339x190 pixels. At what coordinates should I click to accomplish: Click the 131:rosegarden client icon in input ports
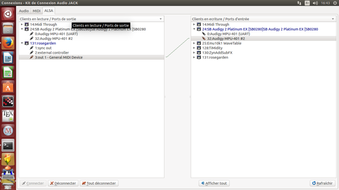coord(199,58)
